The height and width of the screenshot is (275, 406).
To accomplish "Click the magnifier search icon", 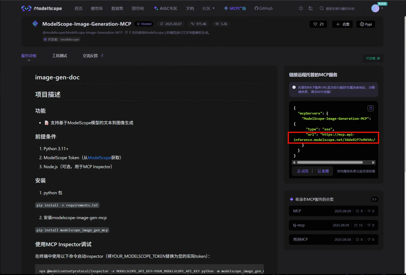I will tap(322, 8).
